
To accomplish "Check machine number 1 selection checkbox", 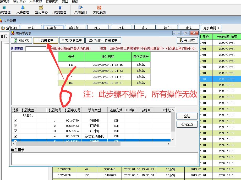I will coord(16,120).
